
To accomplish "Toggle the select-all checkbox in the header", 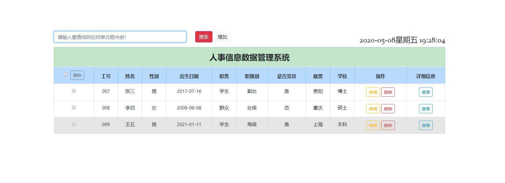I will click(x=65, y=74).
